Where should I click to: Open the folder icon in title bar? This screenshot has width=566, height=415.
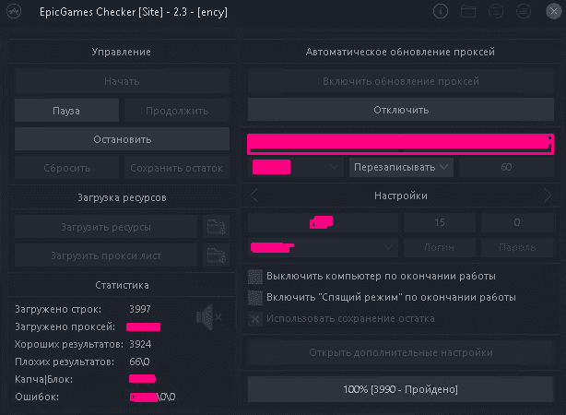coord(468,12)
